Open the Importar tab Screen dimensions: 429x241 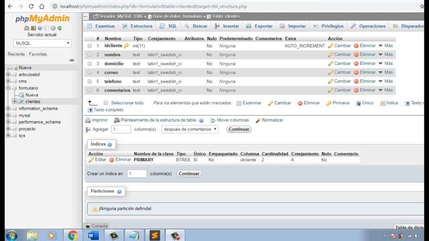coord(293,26)
